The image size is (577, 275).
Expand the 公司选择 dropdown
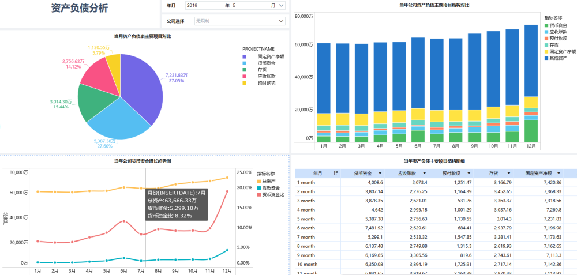281,21
